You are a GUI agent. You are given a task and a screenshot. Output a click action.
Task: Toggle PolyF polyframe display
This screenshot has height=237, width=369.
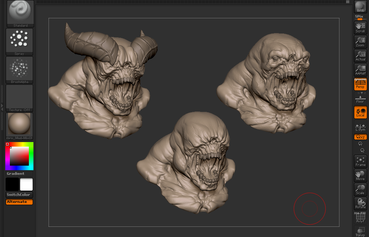click(x=360, y=217)
